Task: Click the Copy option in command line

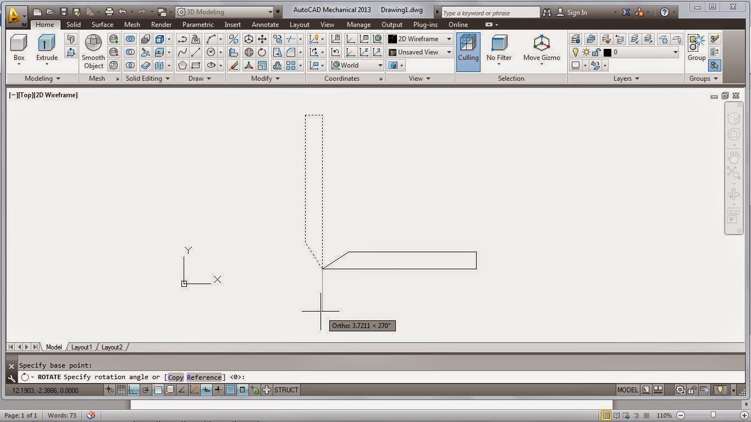Action: (x=175, y=377)
